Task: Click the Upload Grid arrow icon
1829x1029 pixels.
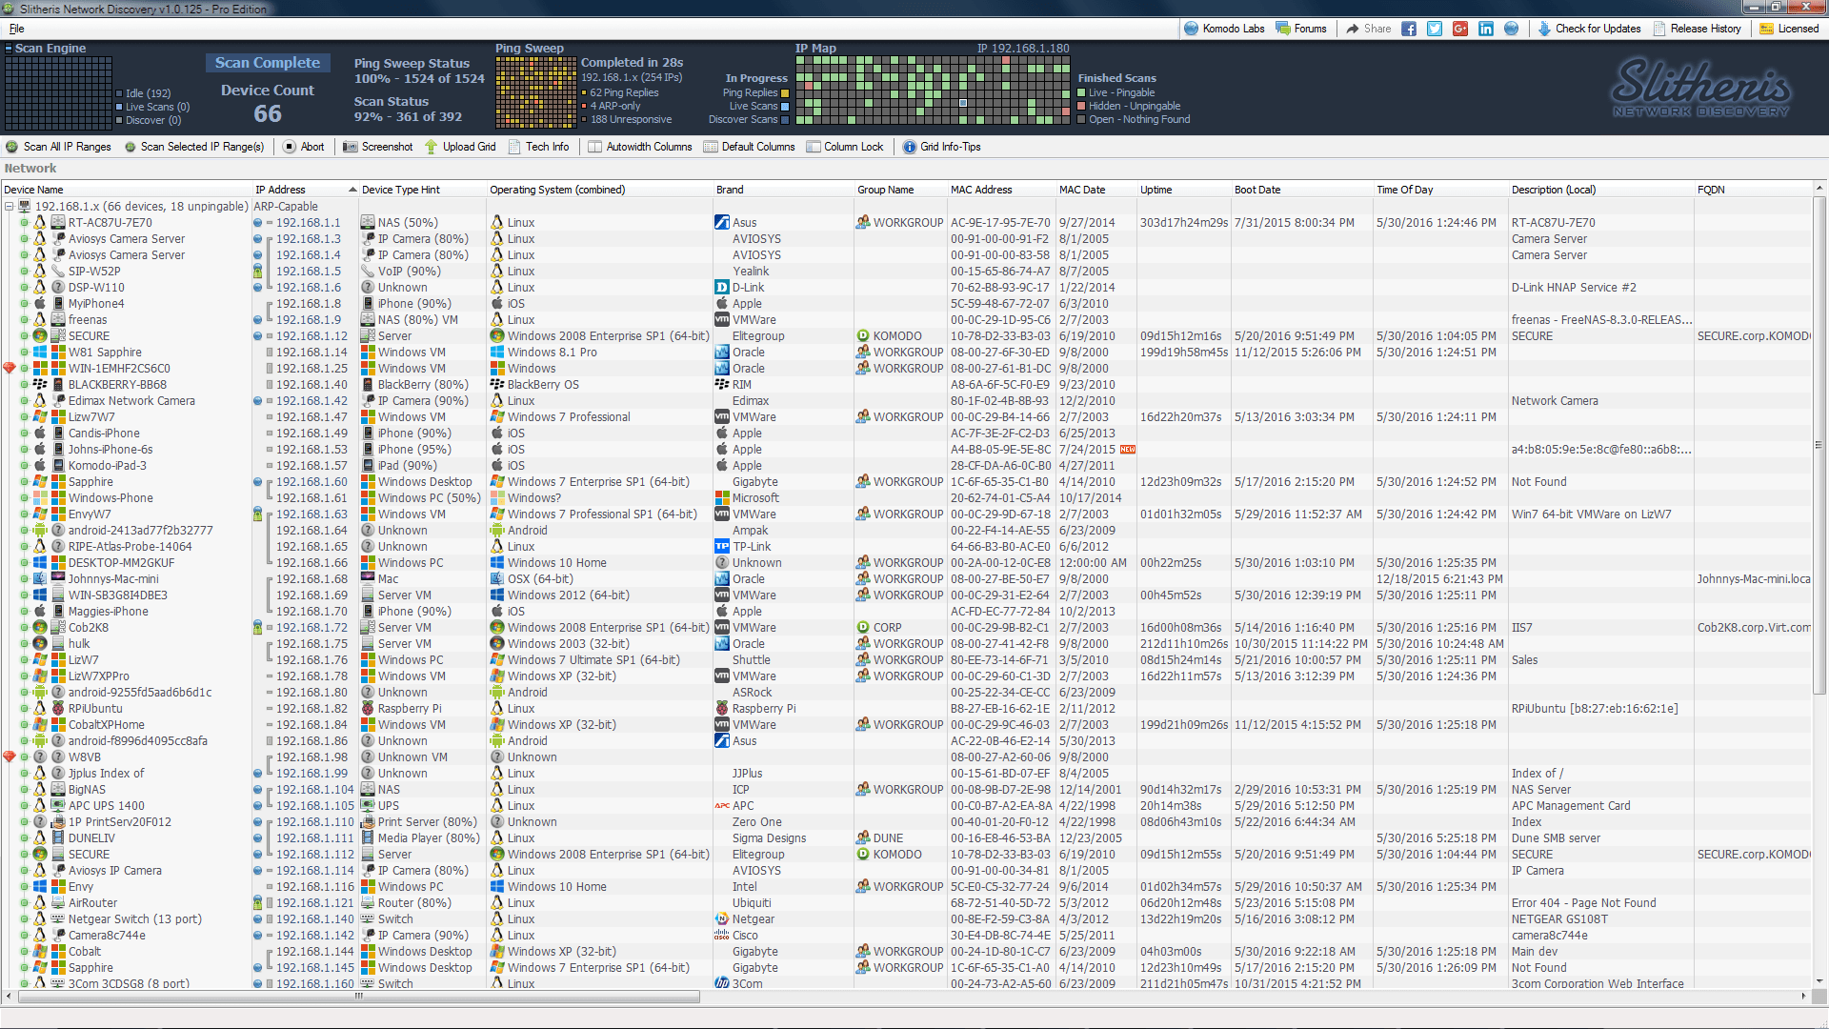Action: (x=432, y=147)
